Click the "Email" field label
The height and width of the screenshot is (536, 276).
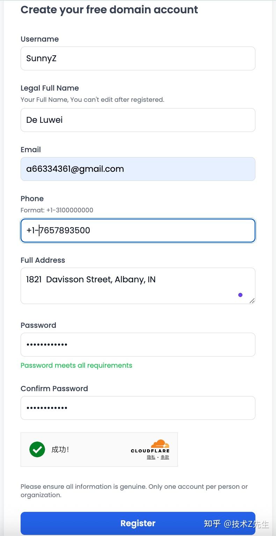tap(31, 150)
